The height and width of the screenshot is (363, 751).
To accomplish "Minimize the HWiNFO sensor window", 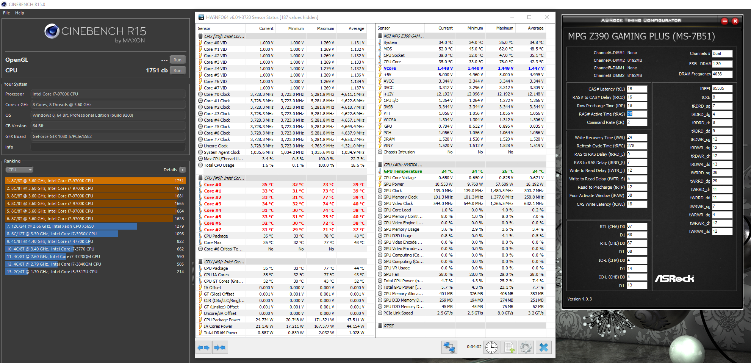I will (x=512, y=17).
